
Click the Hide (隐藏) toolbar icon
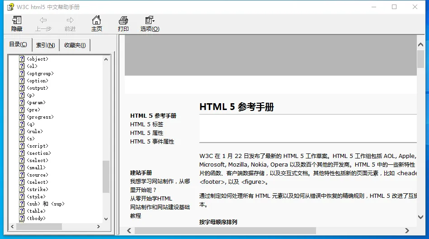[17, 20]
